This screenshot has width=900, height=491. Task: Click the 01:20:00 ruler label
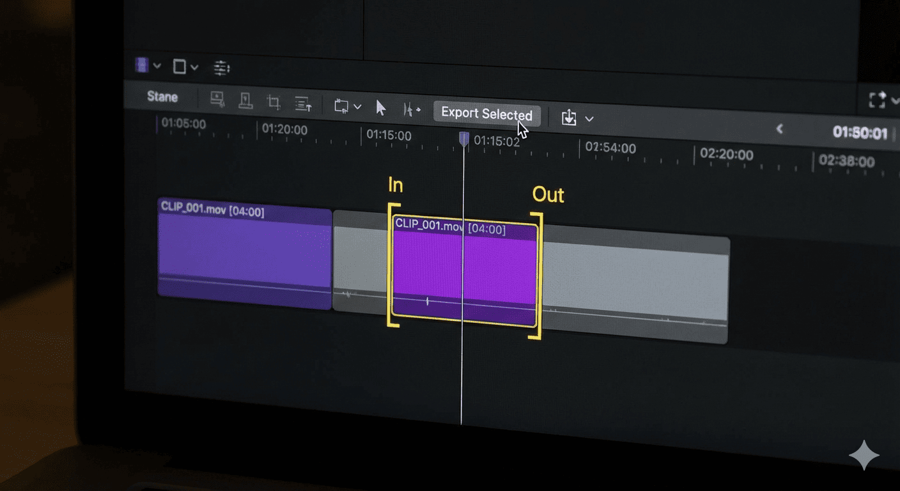(x=284, y=129)
